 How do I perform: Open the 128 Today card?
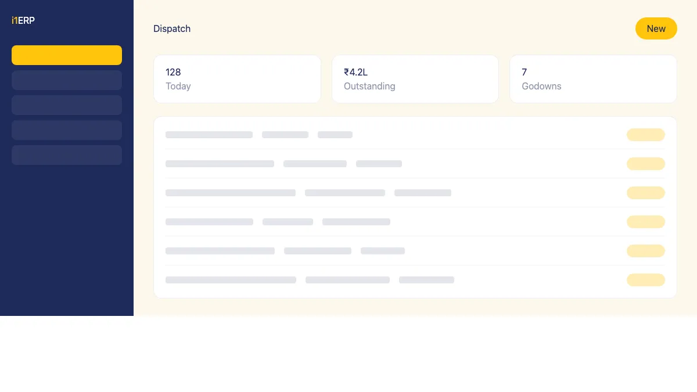coord(237,79)
